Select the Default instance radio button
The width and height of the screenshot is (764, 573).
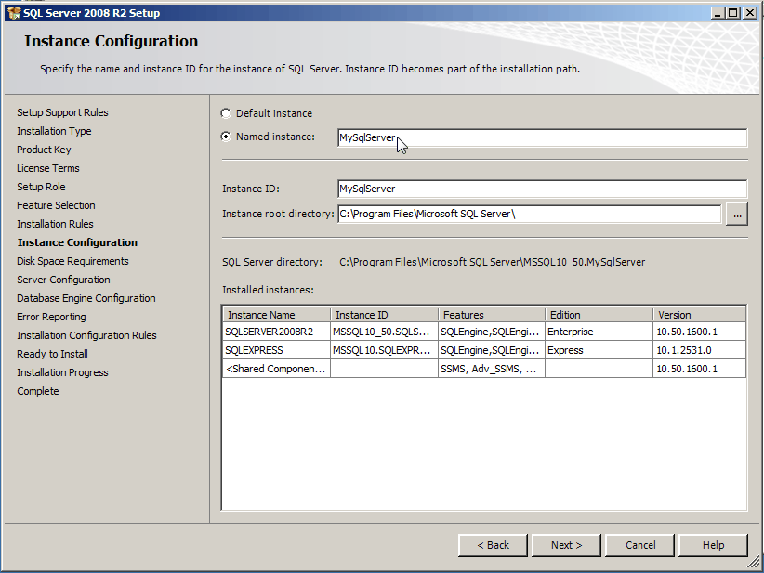coord(226,113)
